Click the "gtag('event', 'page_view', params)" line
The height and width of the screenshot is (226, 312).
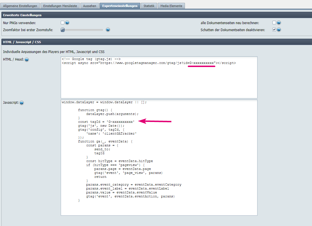[x=128, y=173]
